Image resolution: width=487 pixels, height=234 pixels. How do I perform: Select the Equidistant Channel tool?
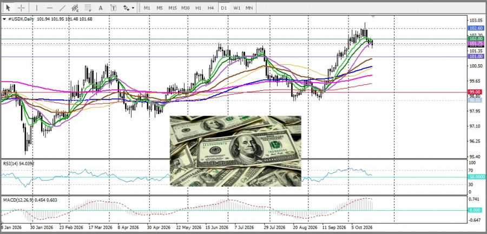click(75, 8)
